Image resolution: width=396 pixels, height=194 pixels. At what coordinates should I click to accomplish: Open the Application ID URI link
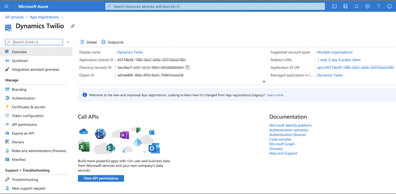point(355,67)
